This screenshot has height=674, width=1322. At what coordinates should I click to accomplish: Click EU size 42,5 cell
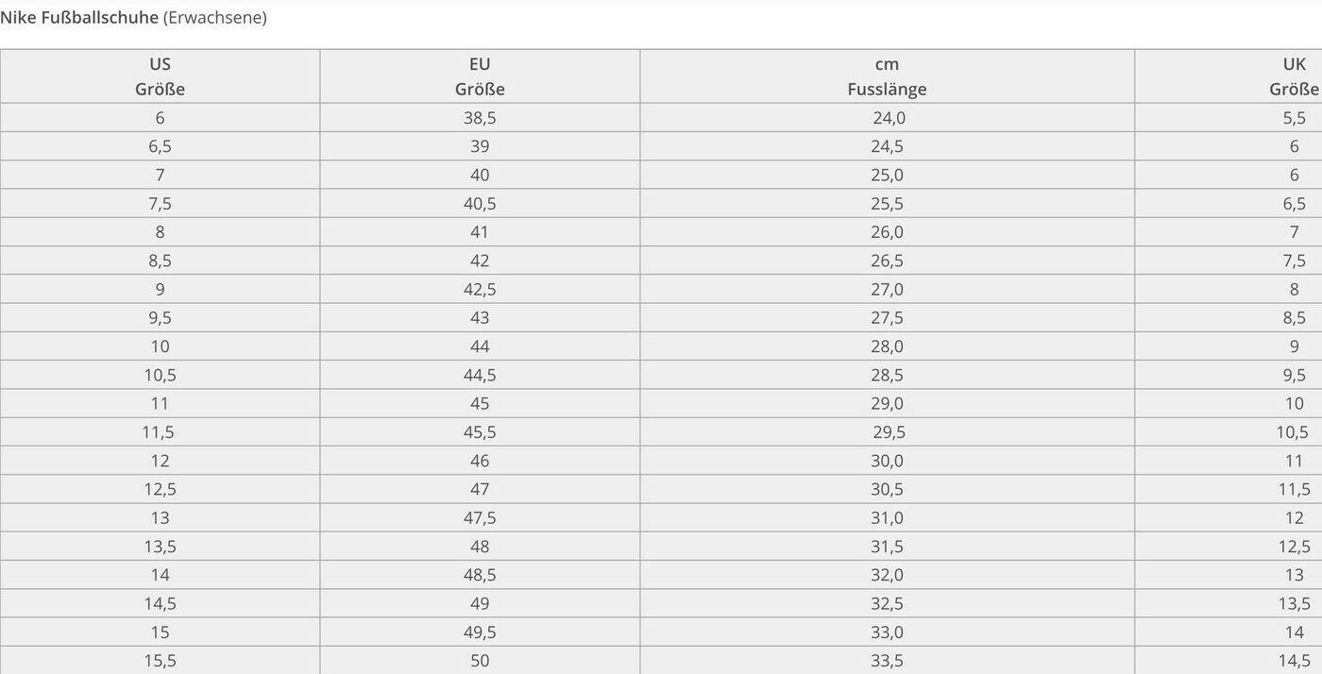[480, 289]
